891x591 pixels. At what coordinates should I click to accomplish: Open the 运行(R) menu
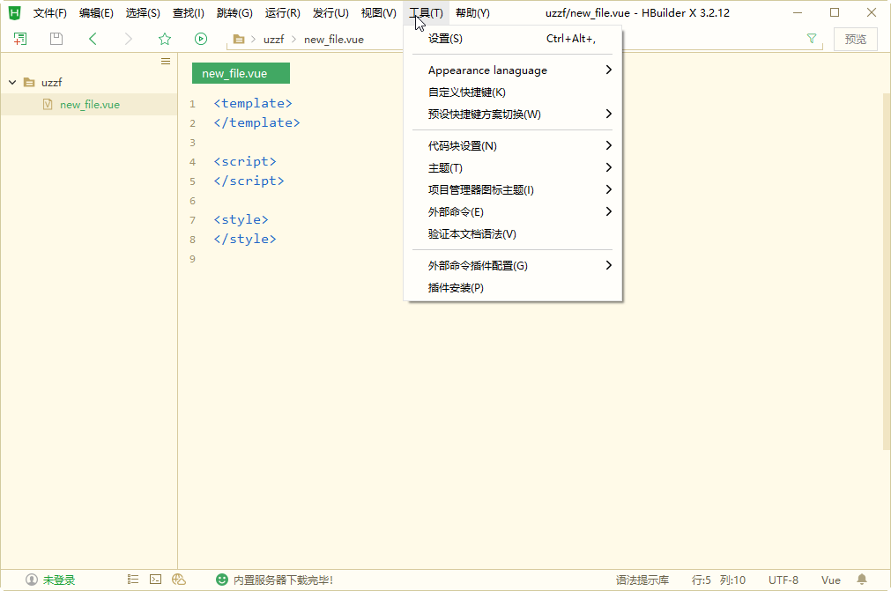coord(282,13)
